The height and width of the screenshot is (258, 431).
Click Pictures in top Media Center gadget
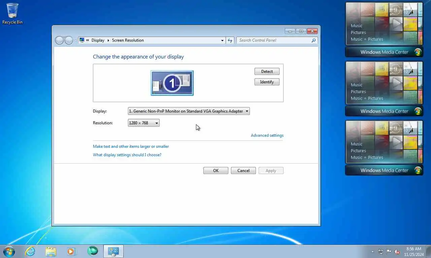[x=358, y=33]
